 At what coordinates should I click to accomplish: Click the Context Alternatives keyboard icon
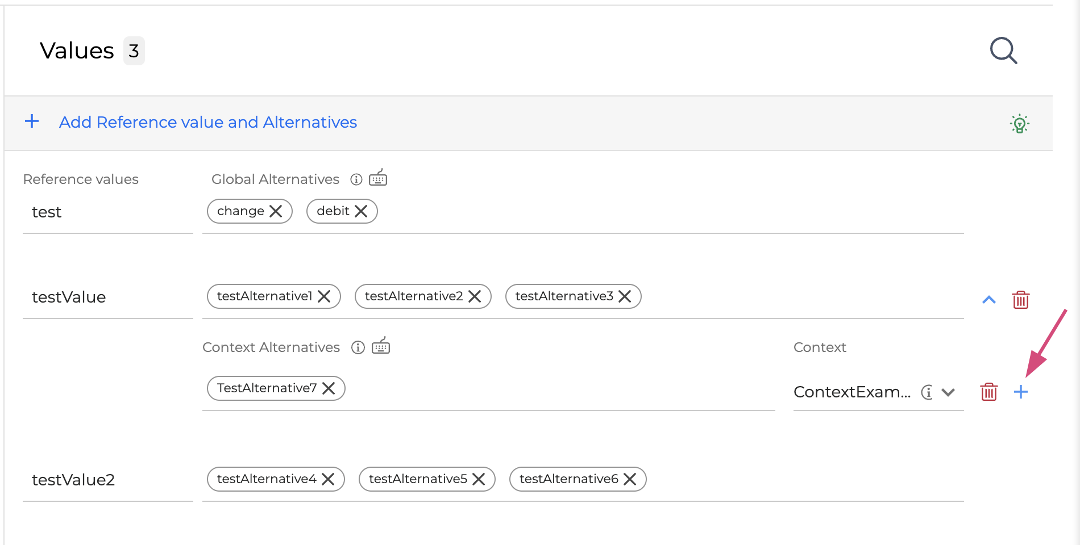coord(381,346)
